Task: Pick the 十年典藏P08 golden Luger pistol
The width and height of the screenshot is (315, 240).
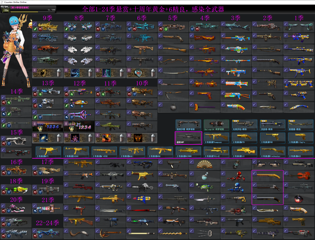Action: click(273, 138)
